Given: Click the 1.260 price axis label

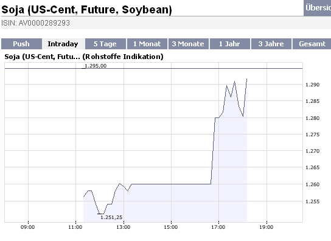Looking at the screenshot, I should point(312,184).
